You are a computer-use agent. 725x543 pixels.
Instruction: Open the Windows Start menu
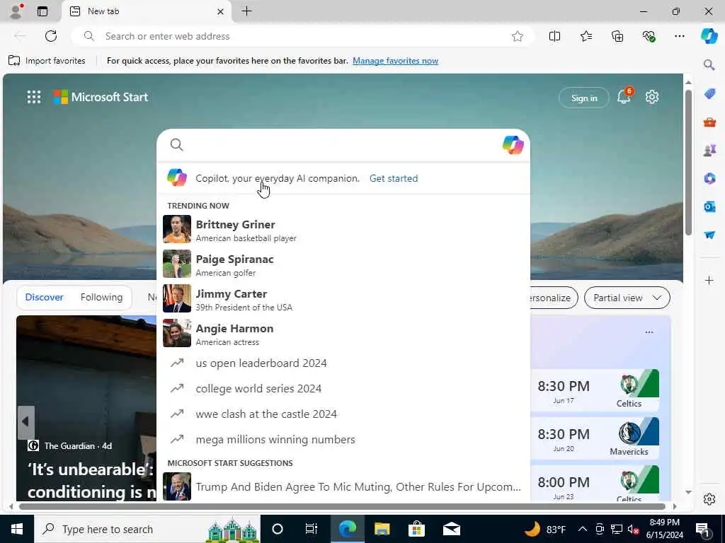point(17,529)
